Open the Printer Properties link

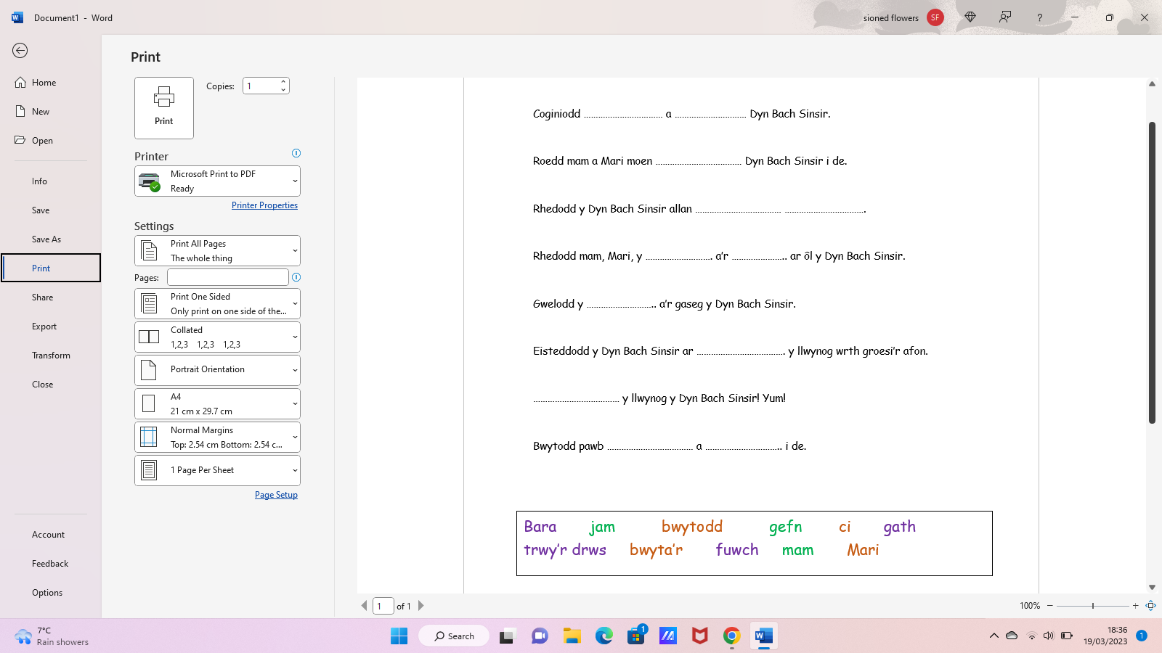point(264,205)
